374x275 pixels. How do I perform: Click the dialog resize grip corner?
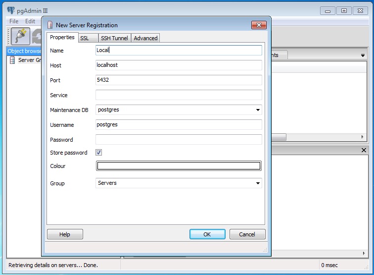pos(265,250)
